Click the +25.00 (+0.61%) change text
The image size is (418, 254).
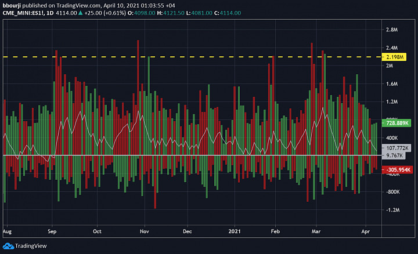click(105, 13)
